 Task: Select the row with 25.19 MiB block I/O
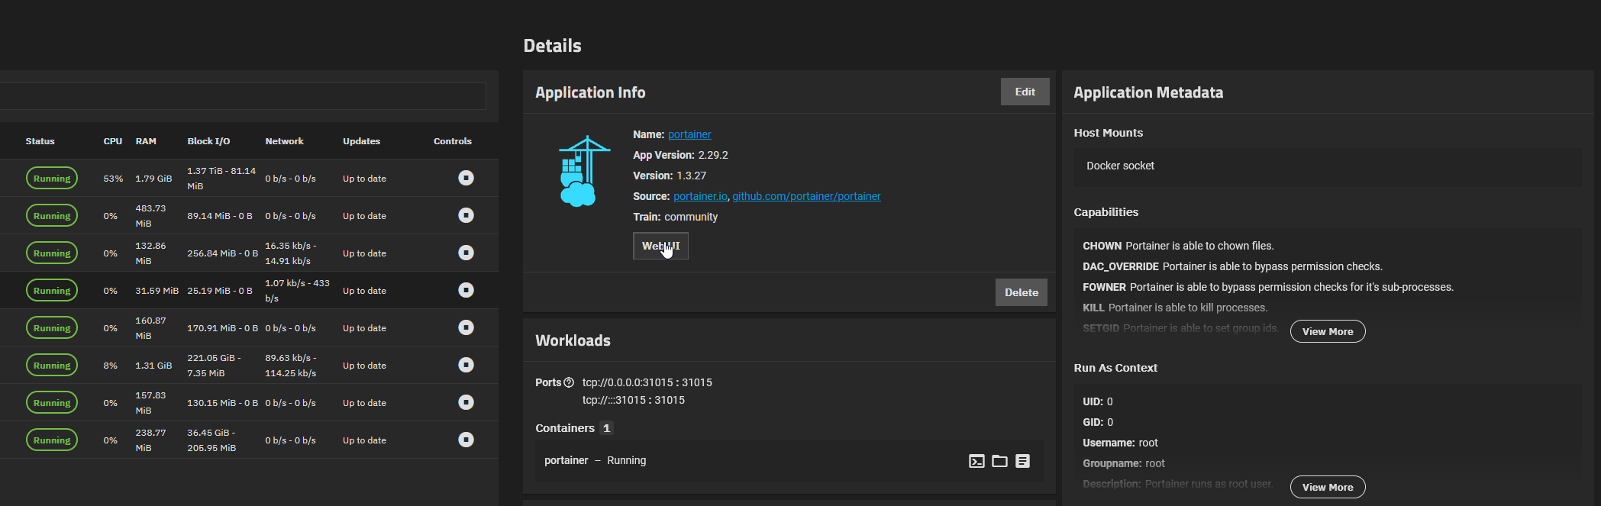point(249,290)
